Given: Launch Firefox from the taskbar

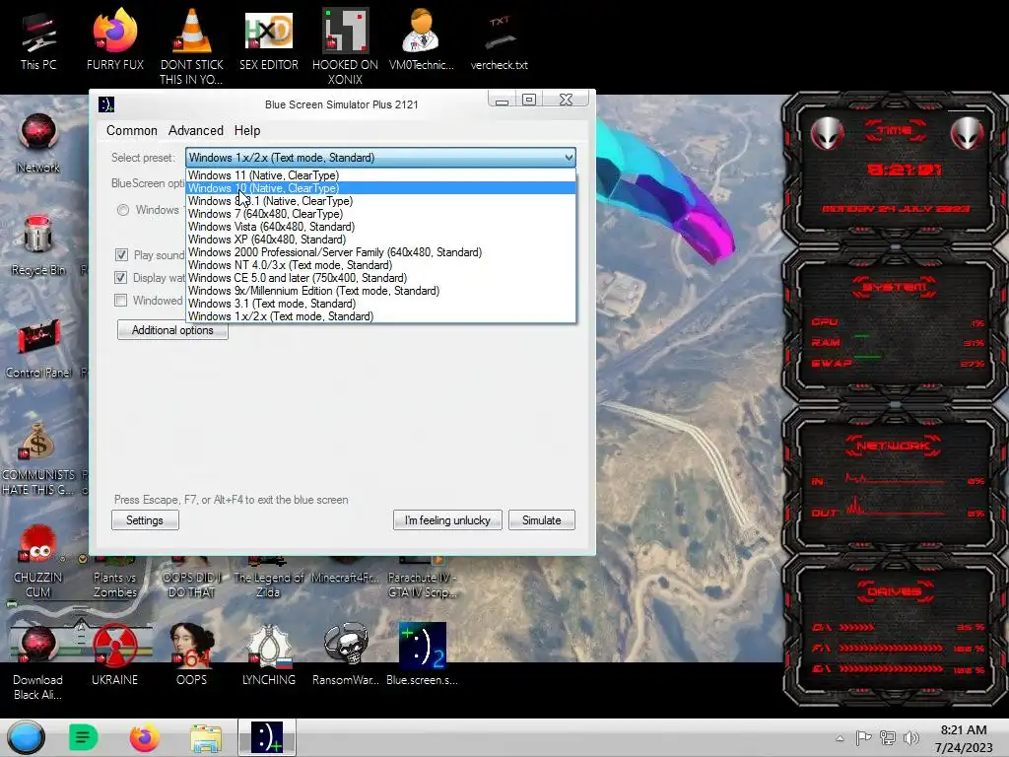Looking at the screenshot, I should [144, 737].
